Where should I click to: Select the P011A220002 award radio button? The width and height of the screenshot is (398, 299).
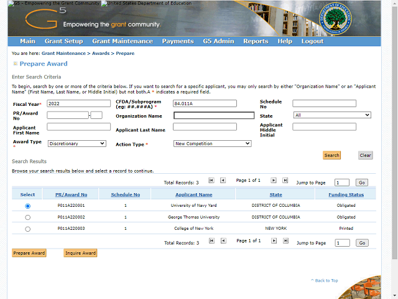[27, 217]
